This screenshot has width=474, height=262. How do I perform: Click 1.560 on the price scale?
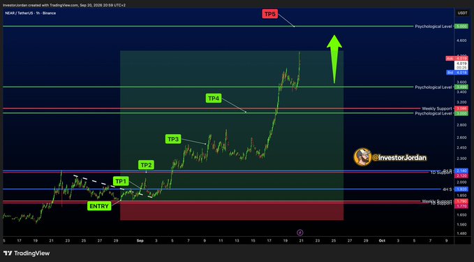point(461,224)
